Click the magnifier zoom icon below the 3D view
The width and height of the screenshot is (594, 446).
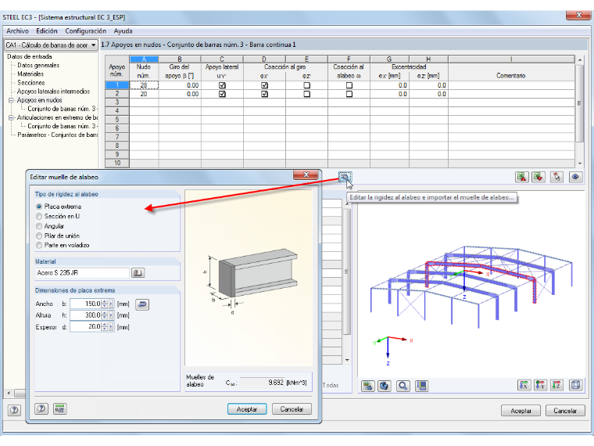pyautogui.click(x=403, y=386)
